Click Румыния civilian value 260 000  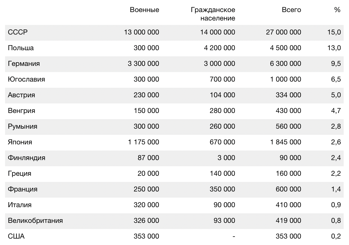click(222, 126)
